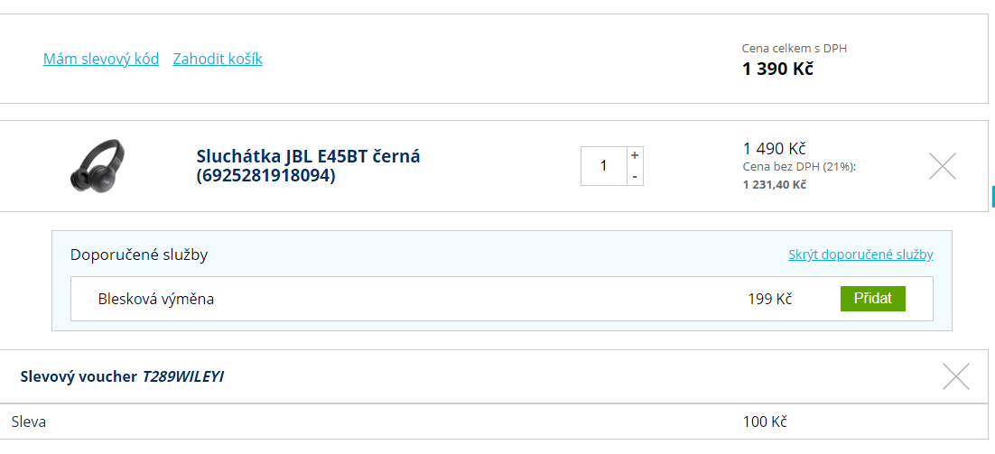Image resolution: width=995 pixels, height=454 pixels.
Task: Click the 100 Kč discount amount
Action: point(766,422)
